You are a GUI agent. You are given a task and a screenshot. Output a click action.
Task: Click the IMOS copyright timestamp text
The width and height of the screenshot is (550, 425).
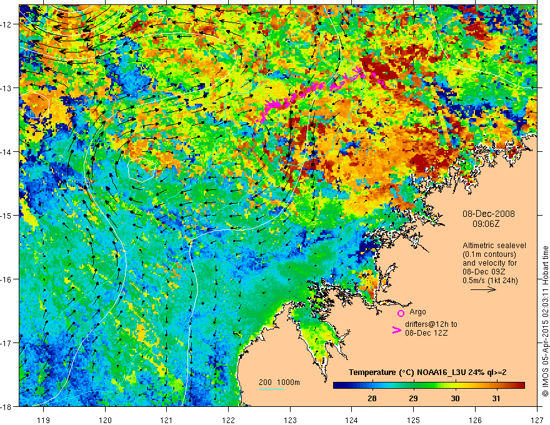click(x=545, y=321)
